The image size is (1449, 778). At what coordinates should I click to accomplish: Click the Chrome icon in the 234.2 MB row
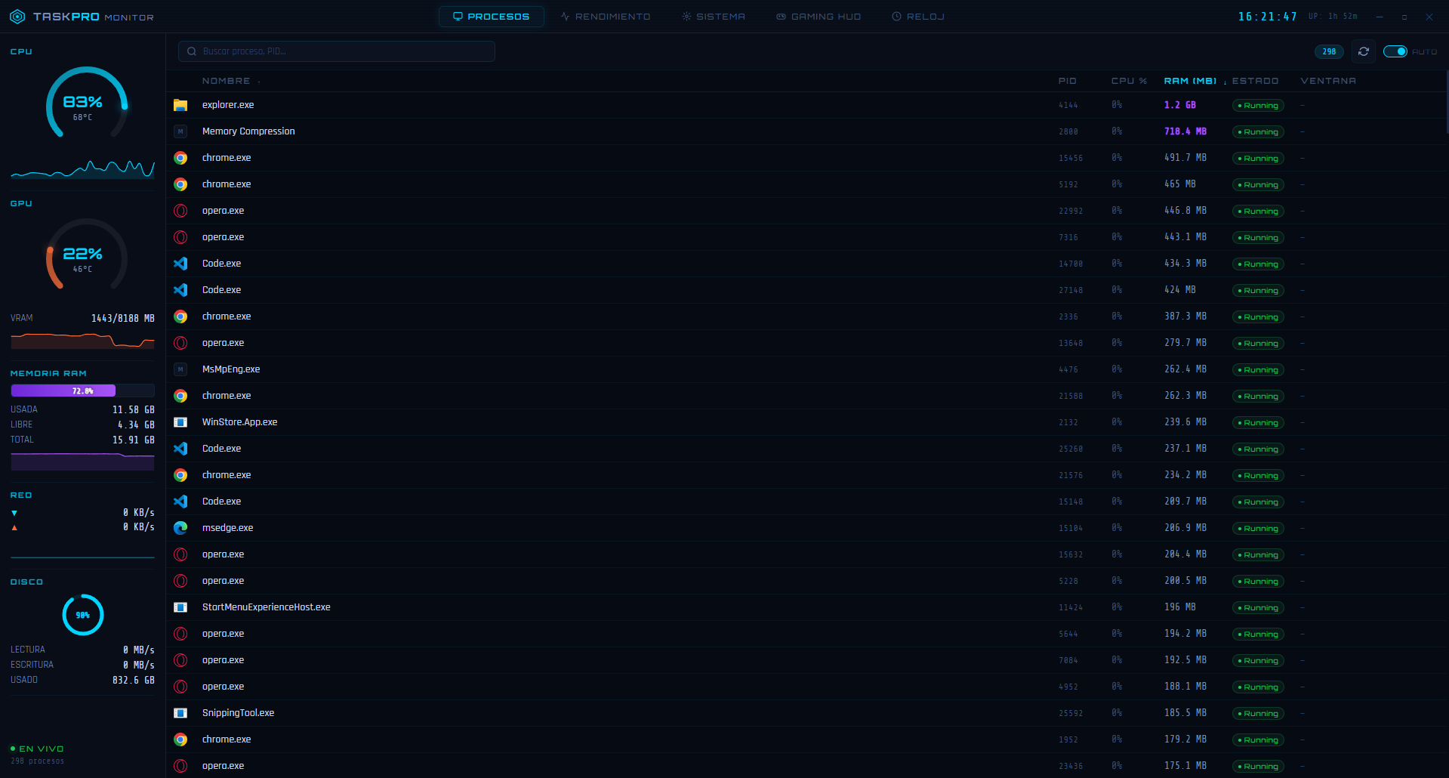[x=180, y=475]
